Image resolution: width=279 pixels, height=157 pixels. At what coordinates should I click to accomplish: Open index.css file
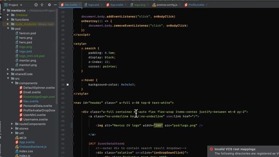coord(26,151)
